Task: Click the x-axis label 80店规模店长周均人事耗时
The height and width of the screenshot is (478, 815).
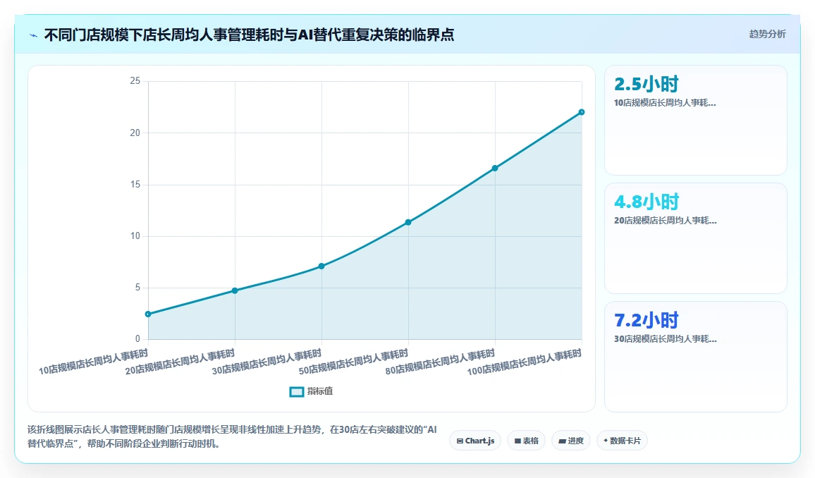Action: pos(440,362)
